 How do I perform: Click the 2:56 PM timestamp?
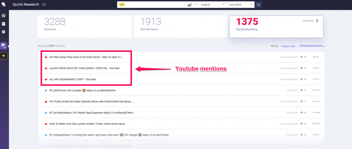pos(316,124)
